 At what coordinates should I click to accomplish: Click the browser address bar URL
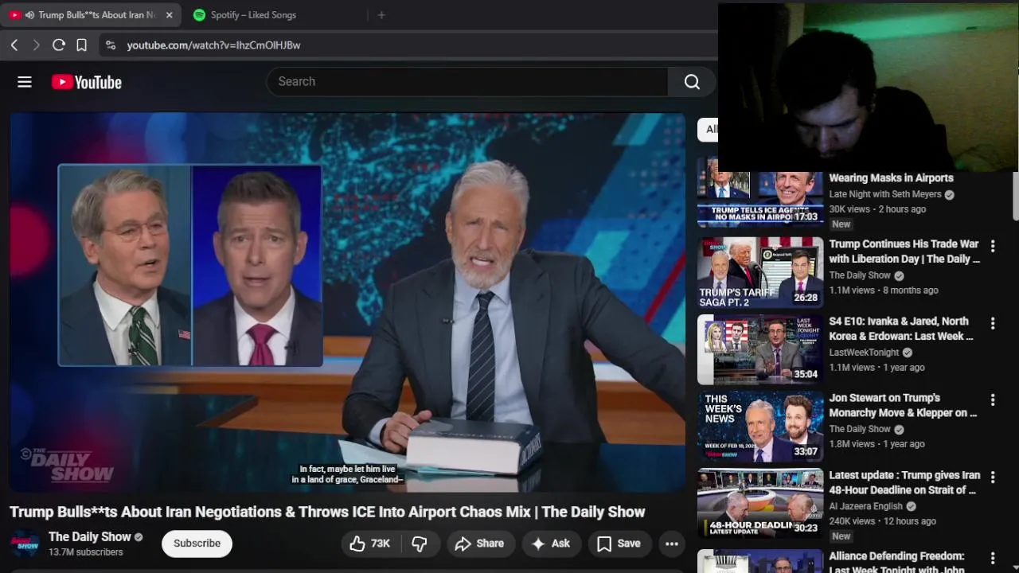pos(213,45)
